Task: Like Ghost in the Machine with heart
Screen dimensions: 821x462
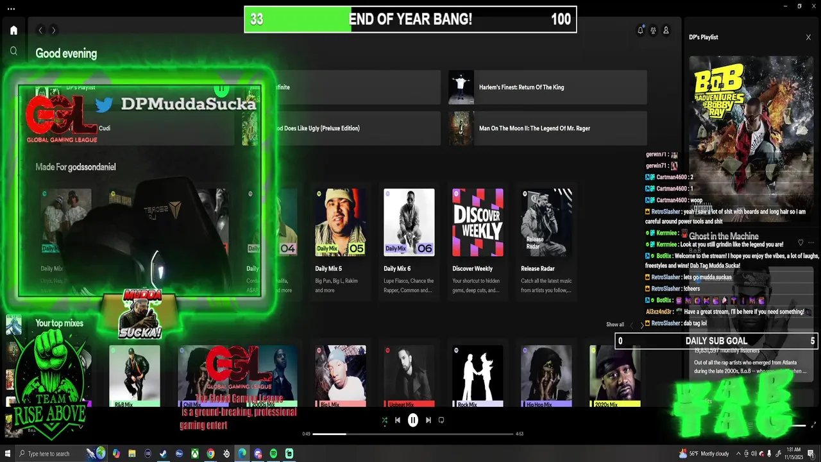Action: pyautogui.click(x=800, y=243)
